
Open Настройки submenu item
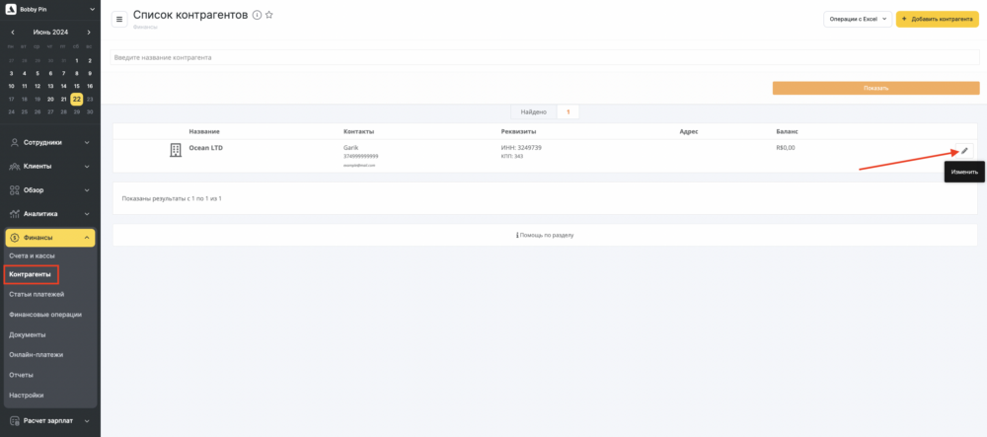coord(27,396)
